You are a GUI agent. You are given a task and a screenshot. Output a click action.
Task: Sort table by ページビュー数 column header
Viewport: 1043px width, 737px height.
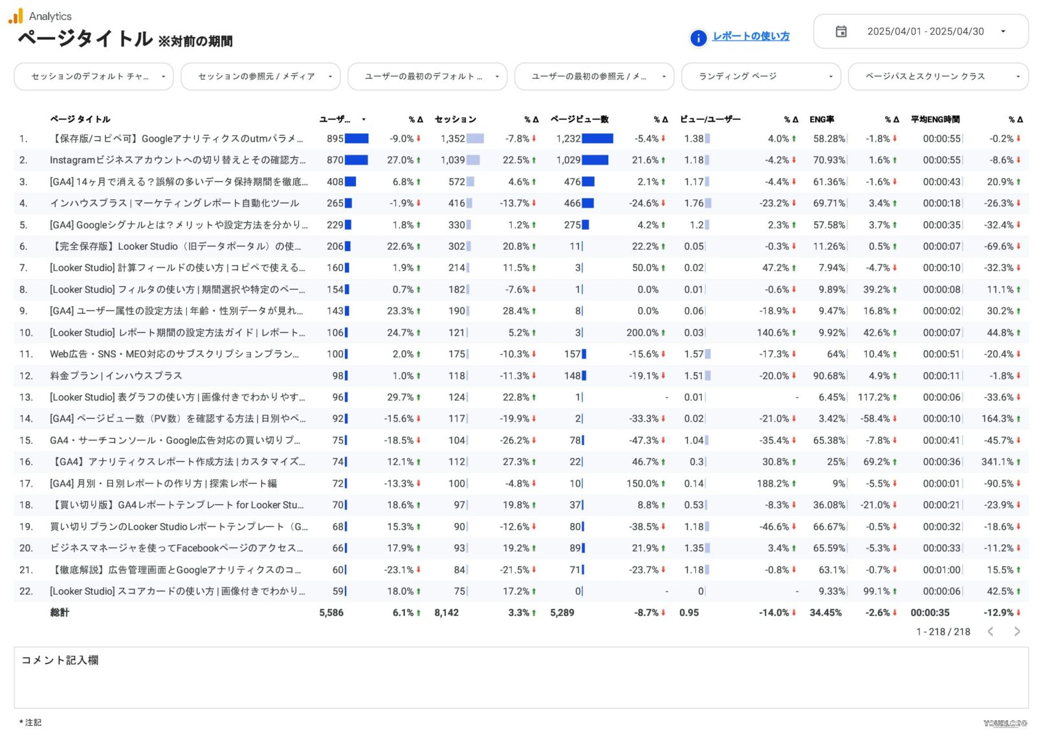[x=579, y=120]
